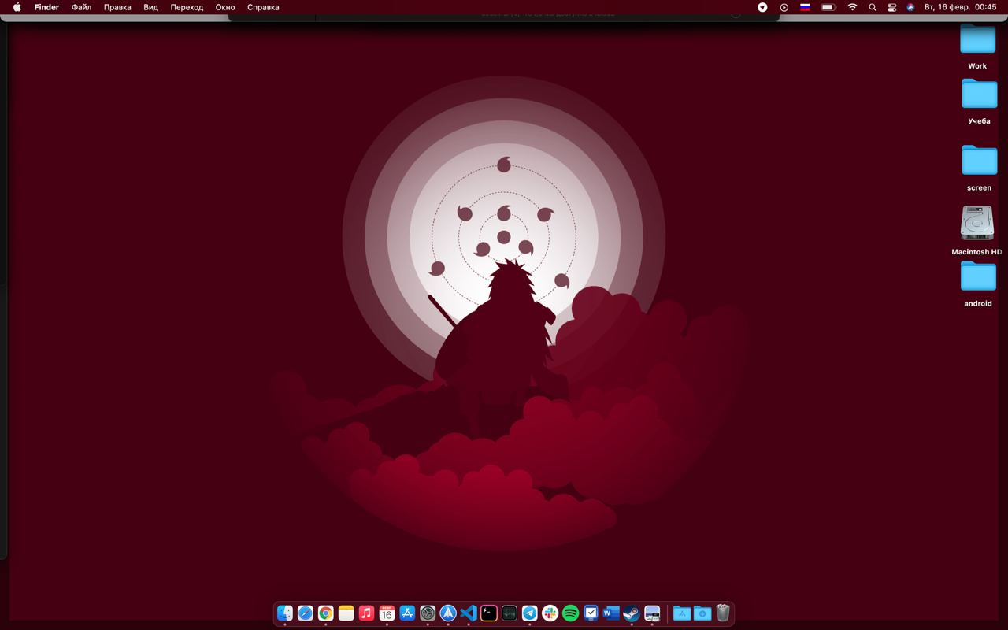Open the App Store from the Dock

point(407,613)
